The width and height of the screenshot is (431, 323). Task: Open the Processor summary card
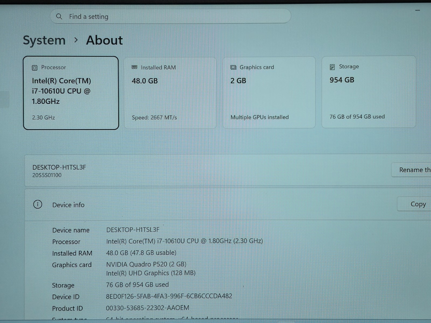point(71,93)
